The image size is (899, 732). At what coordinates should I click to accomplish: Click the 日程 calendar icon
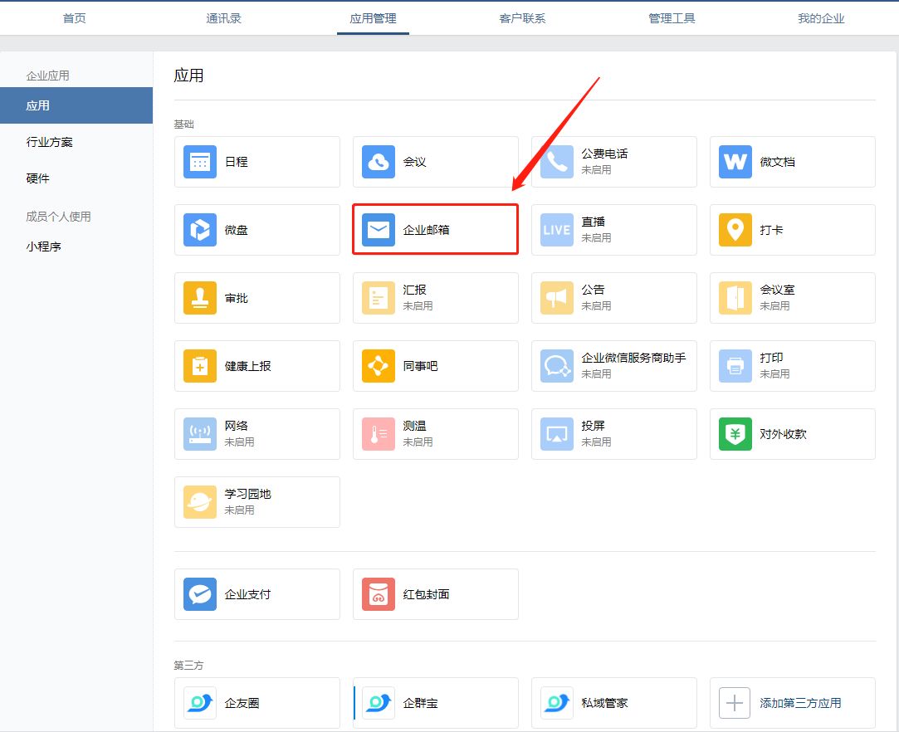[200, 162]
